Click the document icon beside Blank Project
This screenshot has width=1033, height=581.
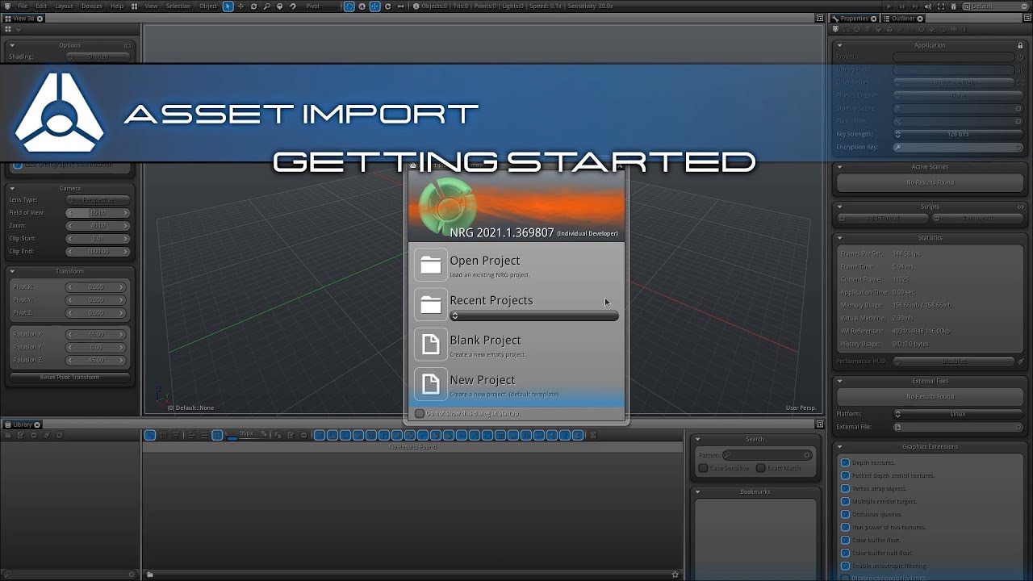click(x=431, y=344)
